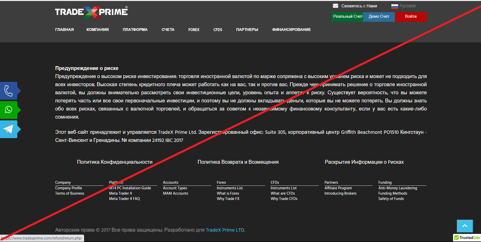
Task: Click the Funding footer heading
Action: pyautogui.click(x=385, y=182)
